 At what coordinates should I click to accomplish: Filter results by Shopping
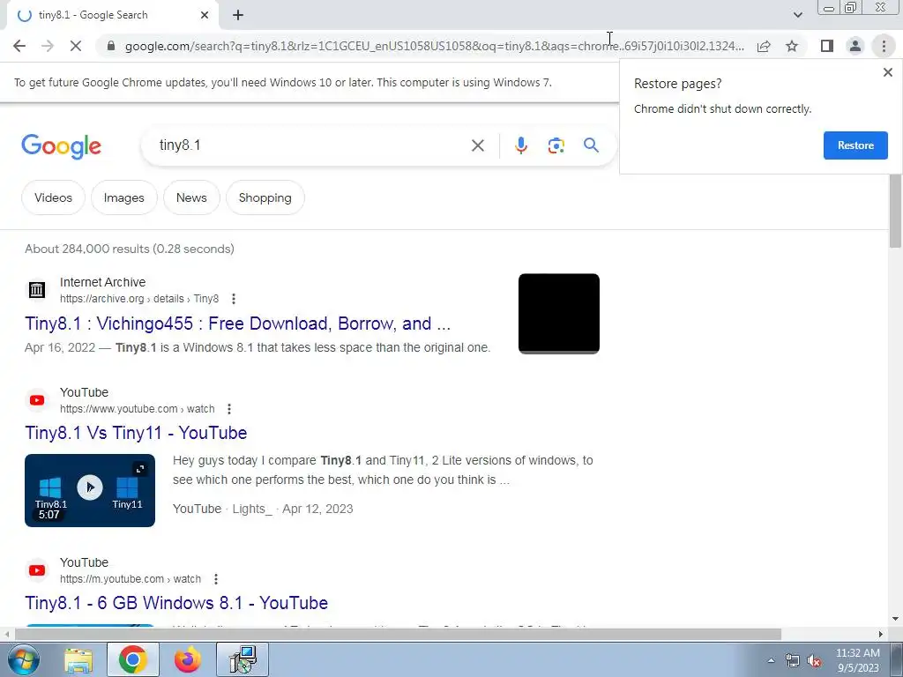pyautogui.click(x=265, y=197)
